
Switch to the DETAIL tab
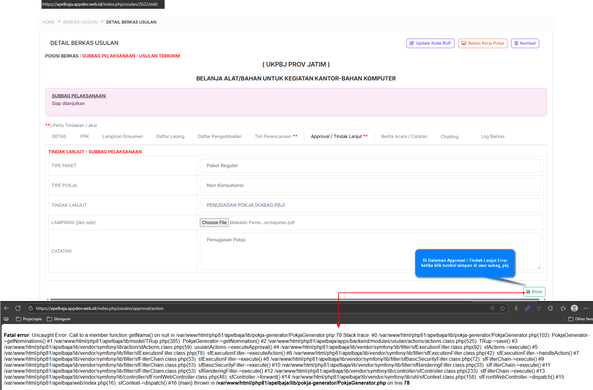tap(59, 136)
